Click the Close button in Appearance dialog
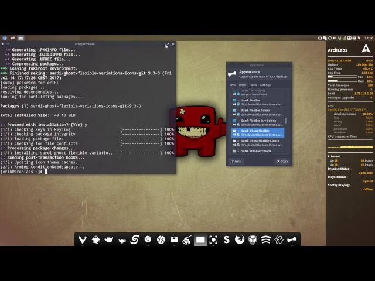Viewport: 375px width, 281px height. tap(282, 162)
